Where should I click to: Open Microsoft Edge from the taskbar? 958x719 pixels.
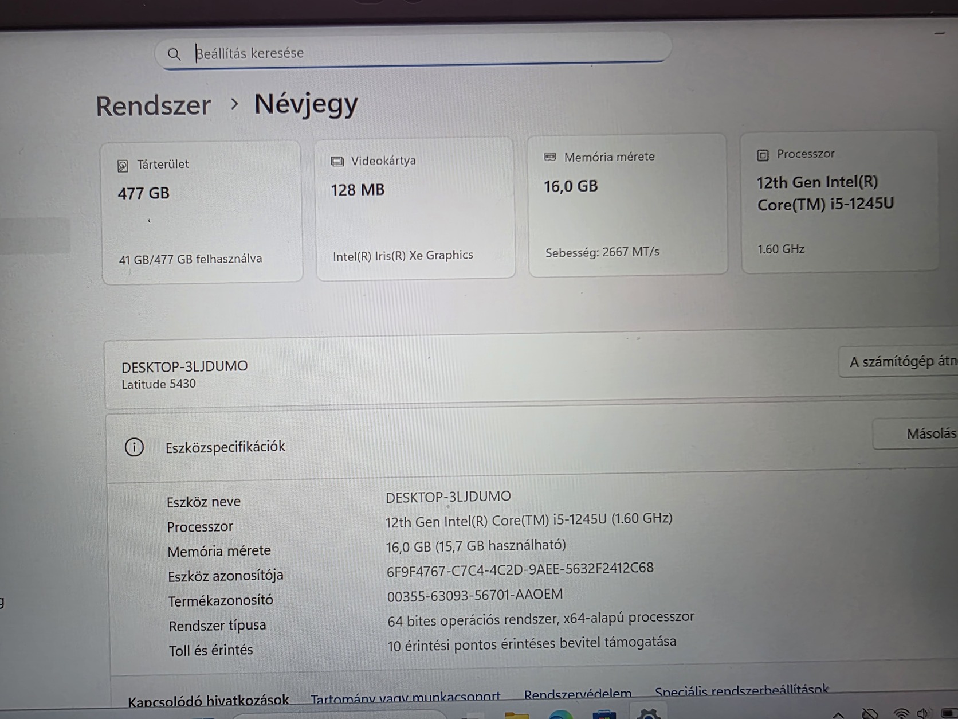point(560,714)
